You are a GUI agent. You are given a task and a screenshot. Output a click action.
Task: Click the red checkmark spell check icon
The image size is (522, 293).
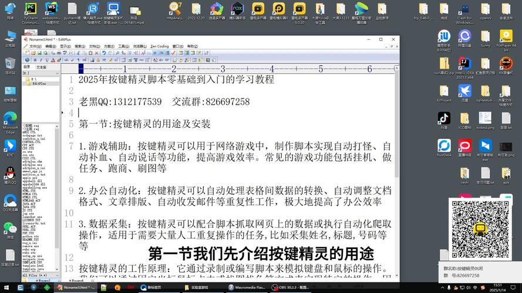click(x=173, y=53)
